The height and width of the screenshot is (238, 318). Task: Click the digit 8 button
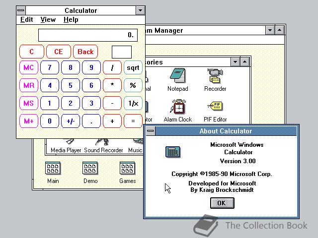coord(71,67)
